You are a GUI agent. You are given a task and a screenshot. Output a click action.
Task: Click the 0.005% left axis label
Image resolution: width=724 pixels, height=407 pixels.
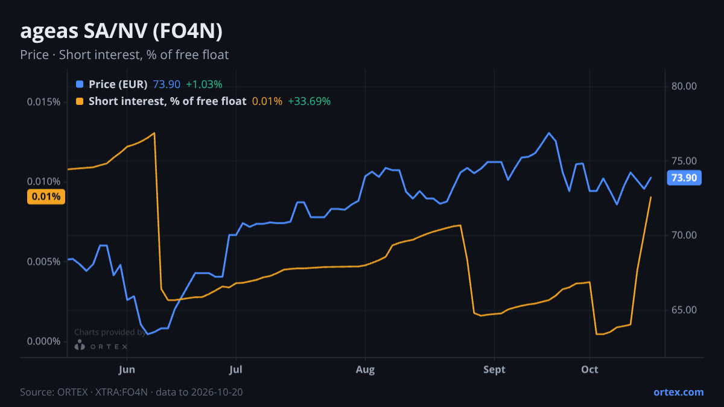pos(43,262)
